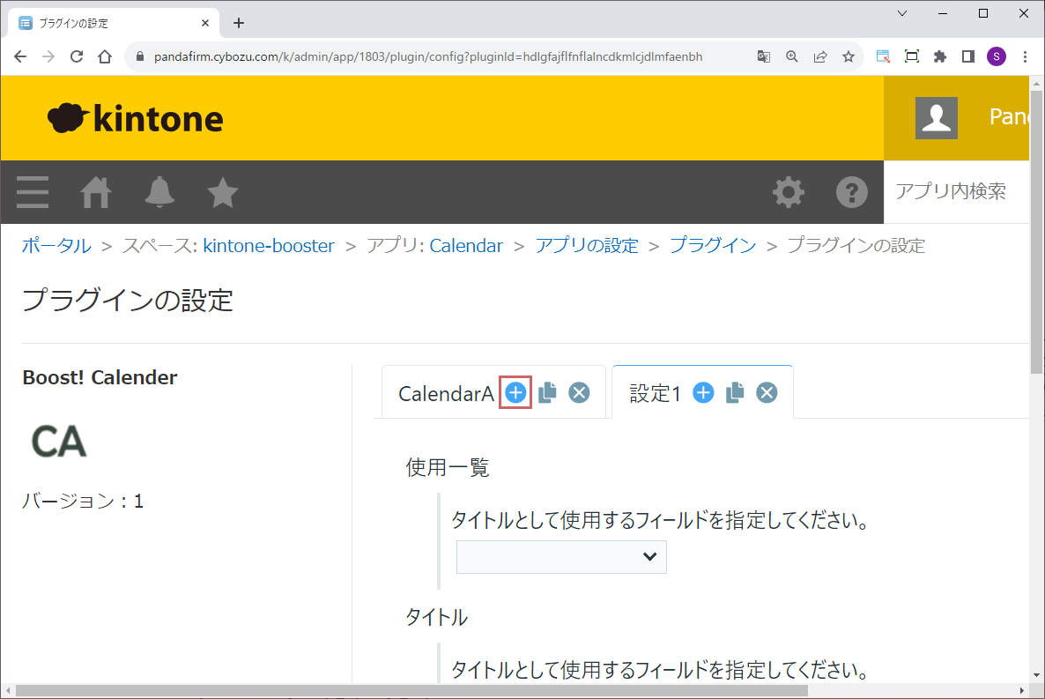Screen dimensions: 1045x699
Task: Duplicate the 設定1 tab using copy icon
Action: (x=735, y=393)
